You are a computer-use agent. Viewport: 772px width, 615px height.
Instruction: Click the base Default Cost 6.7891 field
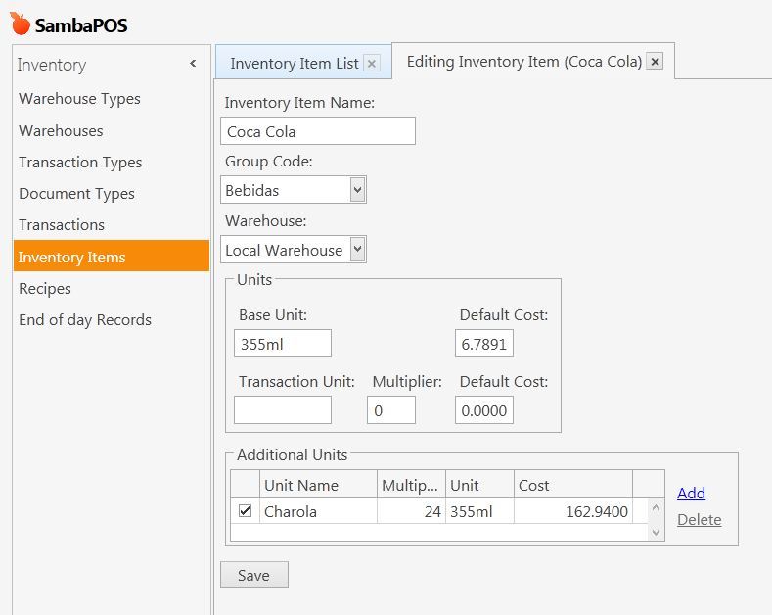[484, 344]
